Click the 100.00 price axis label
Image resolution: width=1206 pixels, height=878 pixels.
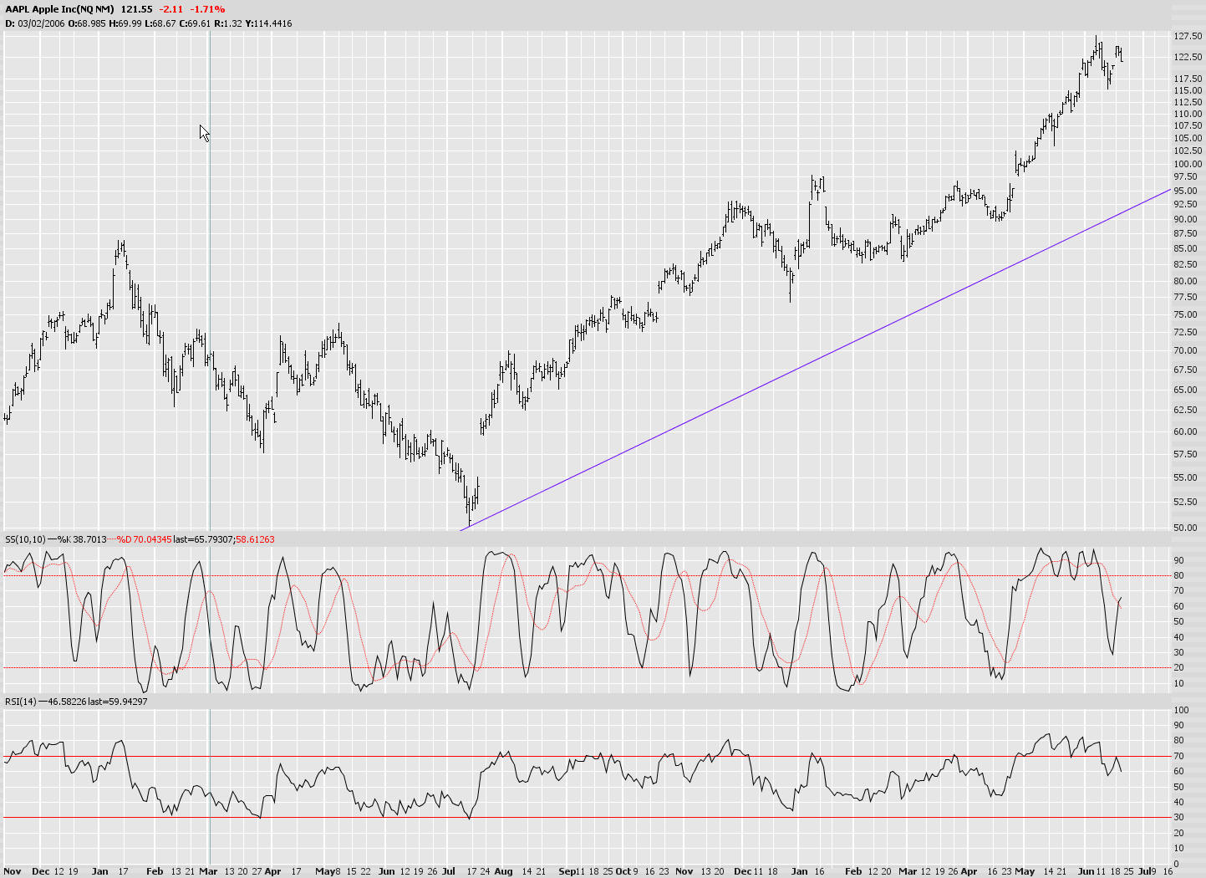click(1188, 164)
